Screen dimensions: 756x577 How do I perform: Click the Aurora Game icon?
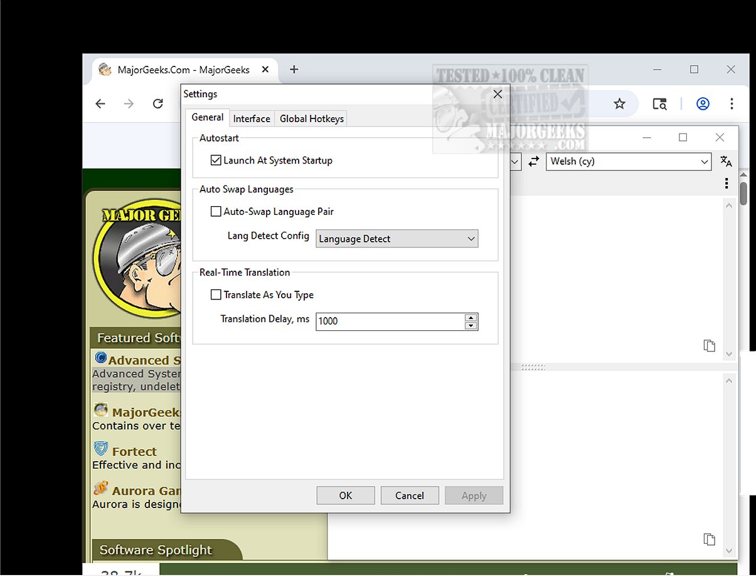tap(100, 488)
